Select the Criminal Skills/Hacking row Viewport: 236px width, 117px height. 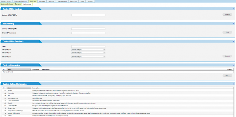[118, 113]
